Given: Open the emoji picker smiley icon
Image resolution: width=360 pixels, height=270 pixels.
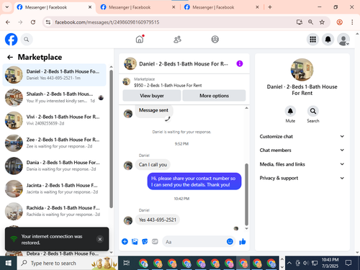Looking at the screenshot, I should coord(230,241).
